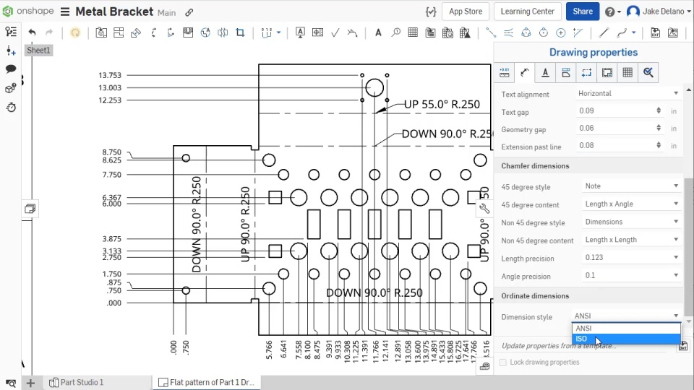Viewport: 694px width, 390px height.
Task: Open the help question mark menu
Action: pyautogui.click(x=612, y=12)
